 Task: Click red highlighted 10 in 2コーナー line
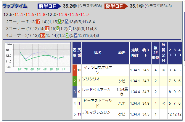coord(38,22)
